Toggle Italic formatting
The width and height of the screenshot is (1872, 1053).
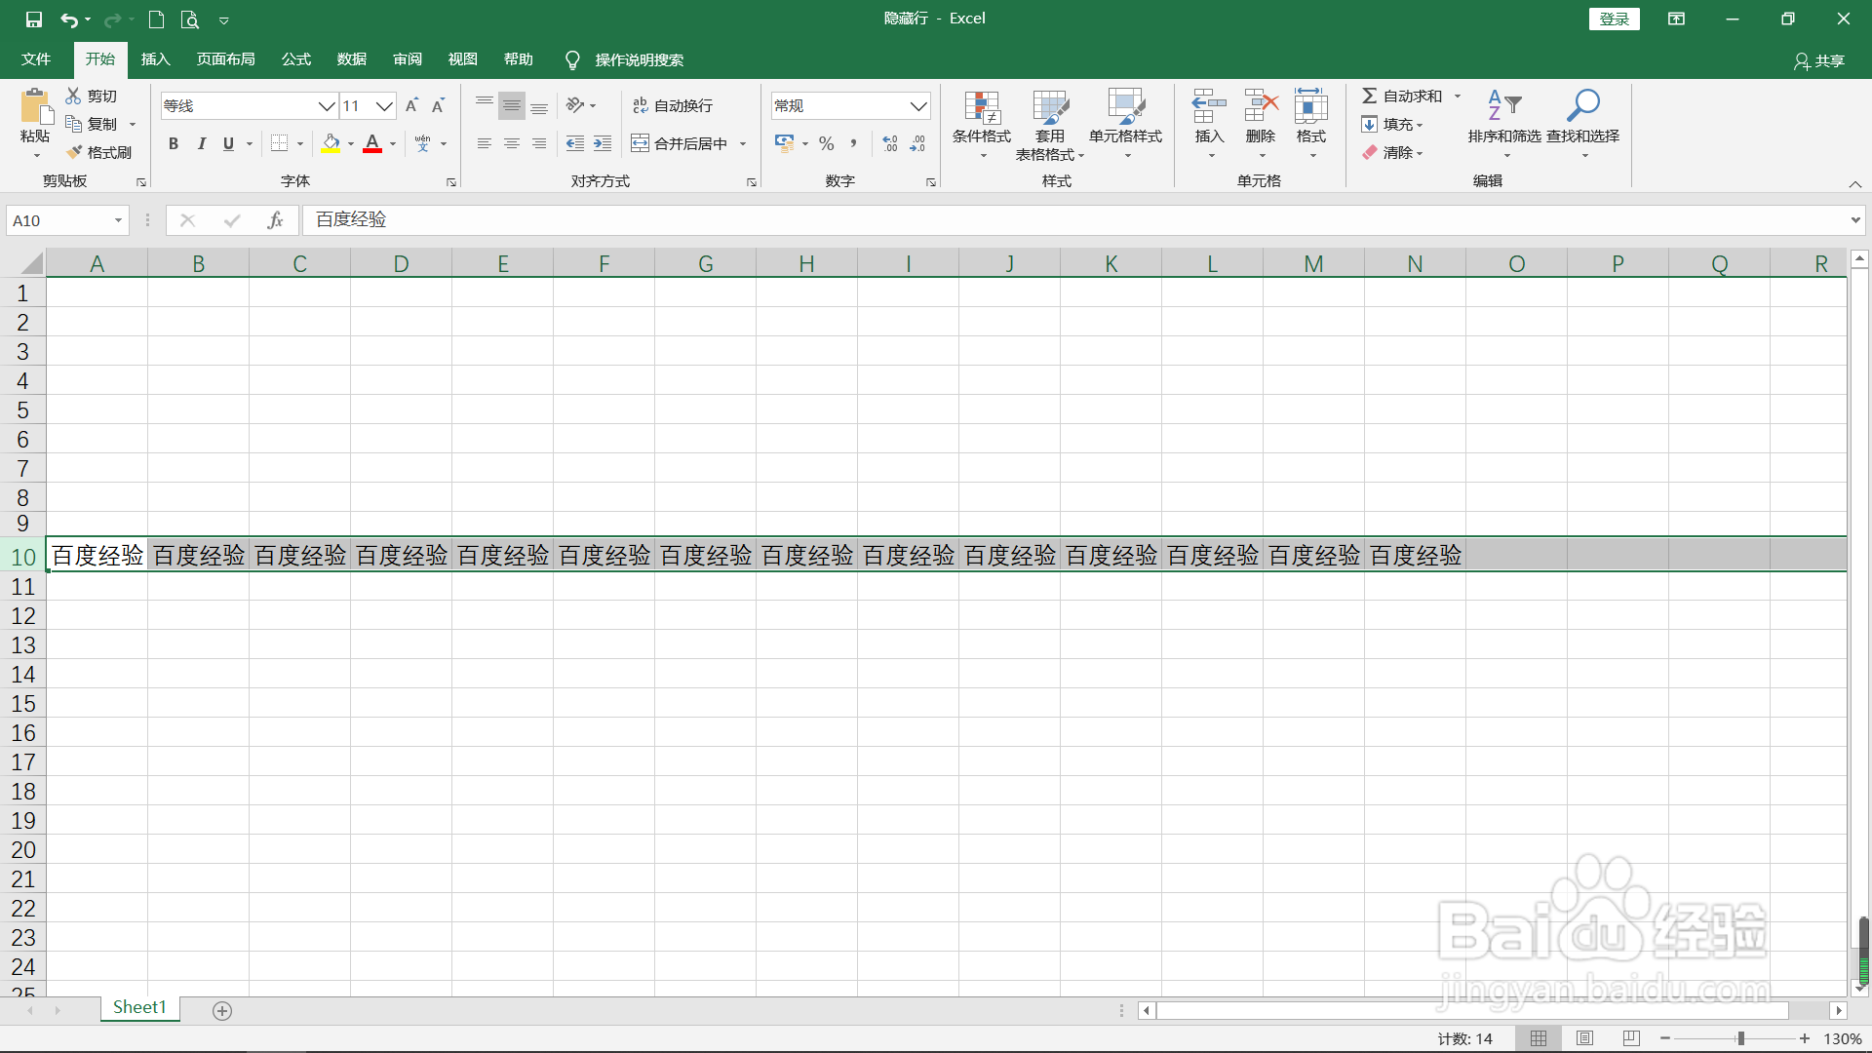point(201,143)
